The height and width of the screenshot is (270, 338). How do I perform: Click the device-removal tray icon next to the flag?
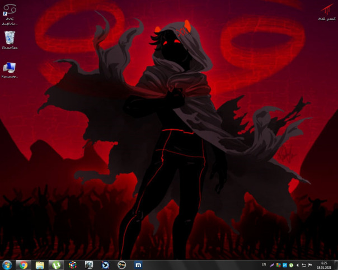click(x=304, y=266)
